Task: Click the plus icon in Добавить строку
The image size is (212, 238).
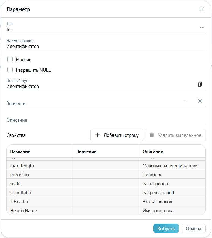Action: pos(98,135)
